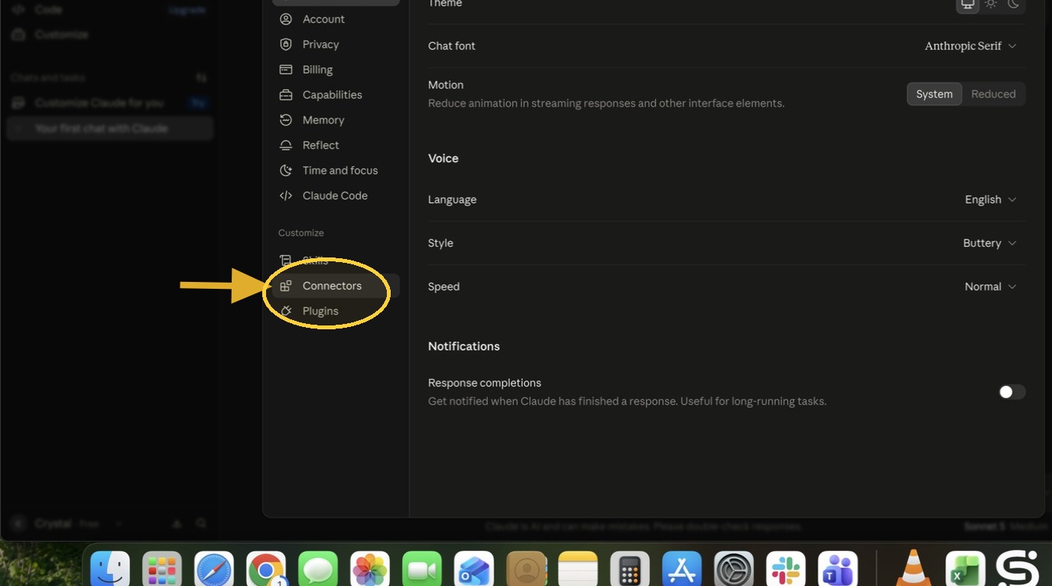Click the Privacy shield icon in settings sidebar

(x=286, y=44)
